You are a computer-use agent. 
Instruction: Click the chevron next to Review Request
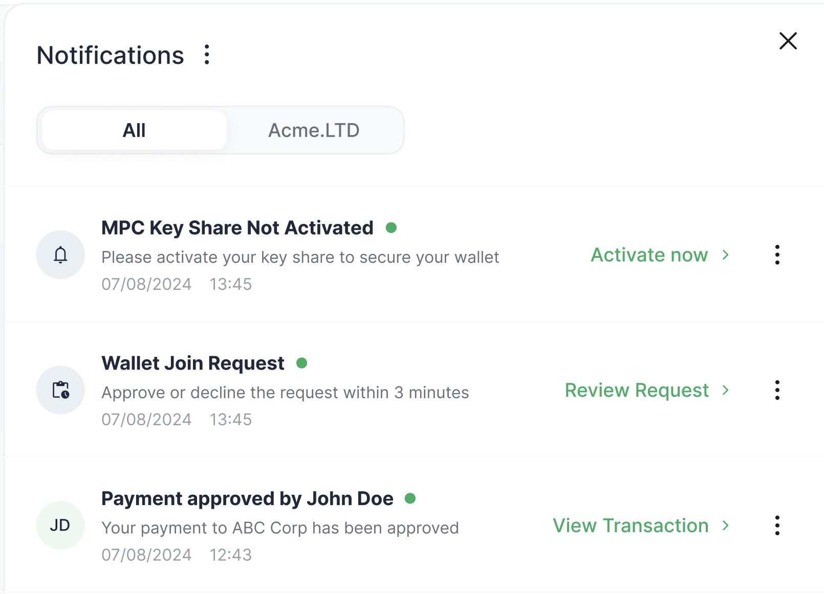[725, 390]
